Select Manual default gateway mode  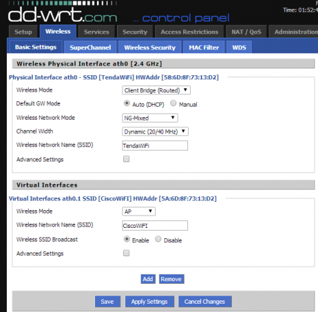[173, 103]
